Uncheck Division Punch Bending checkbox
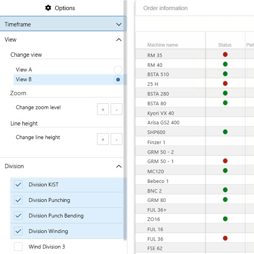The width and height of the screenshot is (254, 254). coord(18,215)
